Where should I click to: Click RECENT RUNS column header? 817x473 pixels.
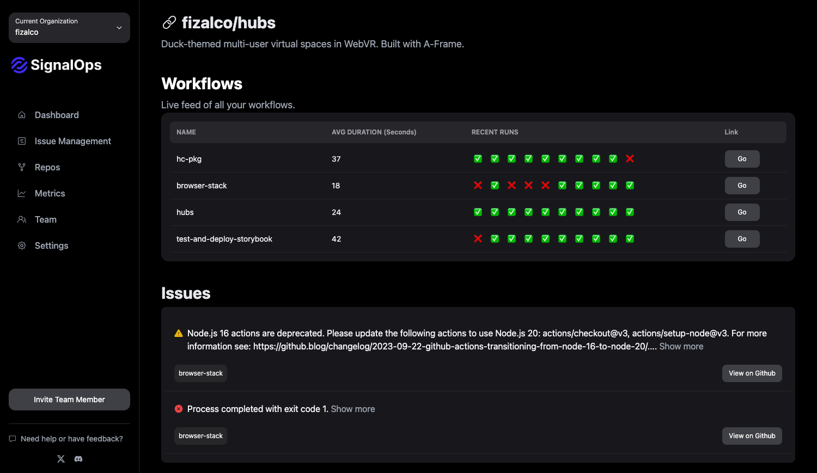tap(495, 132)
